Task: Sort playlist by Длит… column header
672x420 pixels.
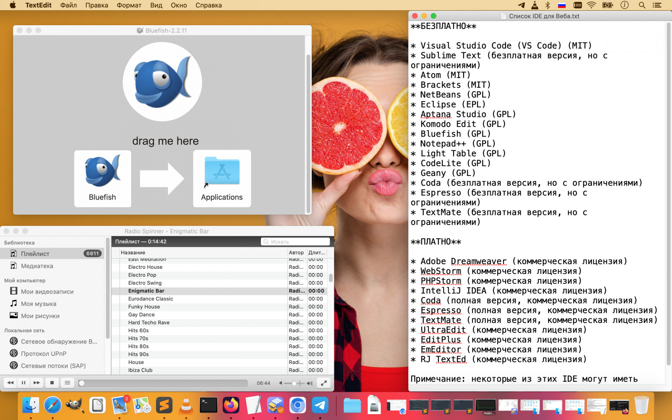Action: (317, 252)
